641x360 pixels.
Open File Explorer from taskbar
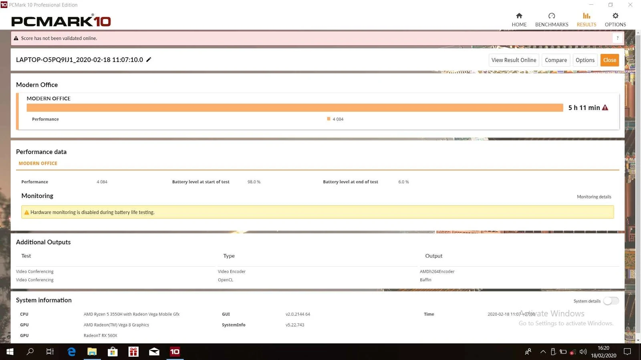92,352
